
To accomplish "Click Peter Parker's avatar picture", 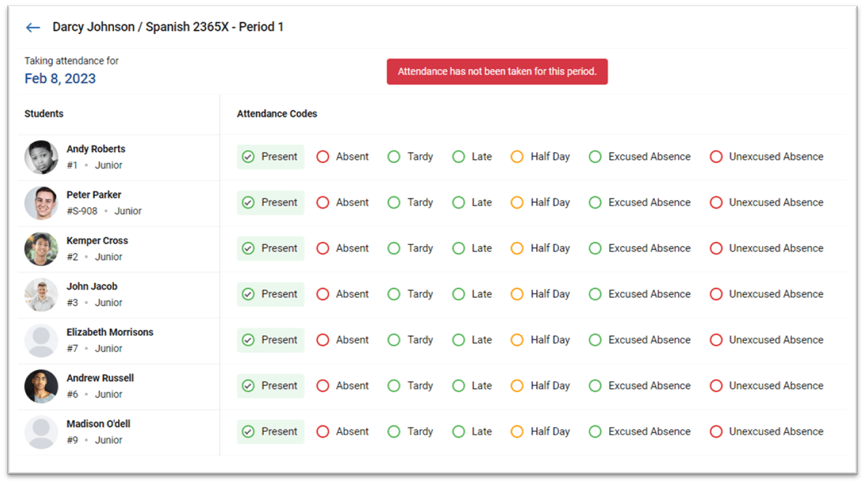I will pyautogui.click(x=41, y=203).
